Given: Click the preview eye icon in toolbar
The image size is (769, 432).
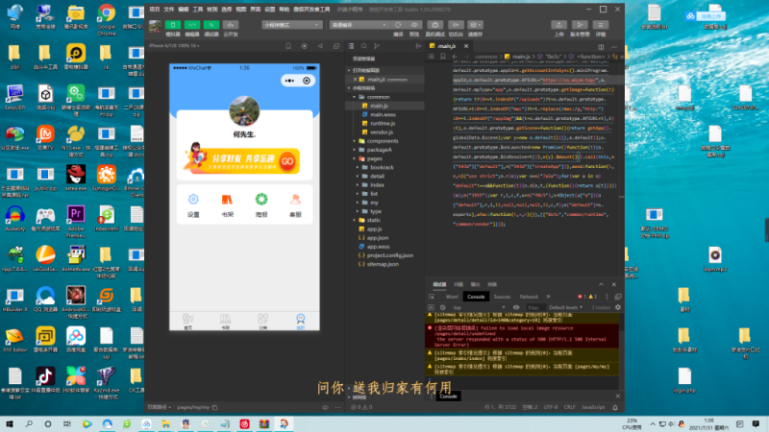Looking at the screenshot, I should tap(414, 25).
